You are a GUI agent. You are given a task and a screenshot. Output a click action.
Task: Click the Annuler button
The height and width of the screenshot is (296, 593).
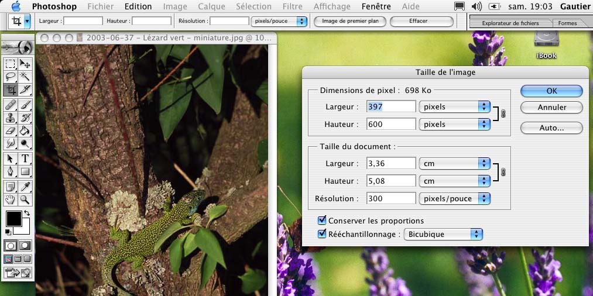point(551,108)
